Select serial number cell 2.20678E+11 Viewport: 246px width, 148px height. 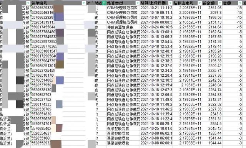pyautogui.click(x=187, y=8)
